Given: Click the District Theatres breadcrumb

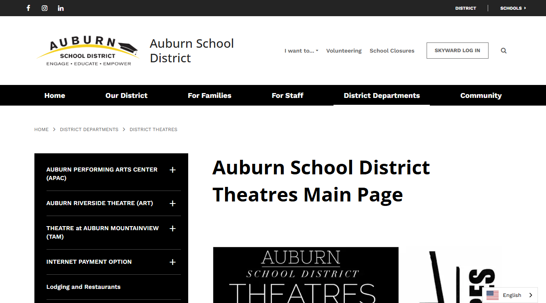Looking at the screenshot, I should pyautogui.click(x=153, y=129).
